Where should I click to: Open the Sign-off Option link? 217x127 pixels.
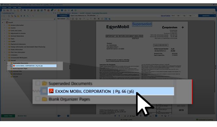click(x=165, y=16)
